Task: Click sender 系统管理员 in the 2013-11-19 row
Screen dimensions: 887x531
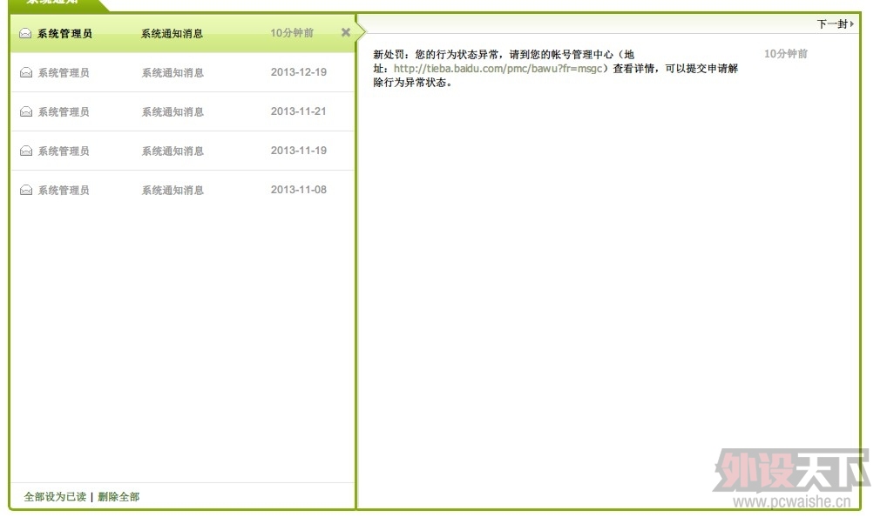Action: pyautogui.click(x=64, y=151)
